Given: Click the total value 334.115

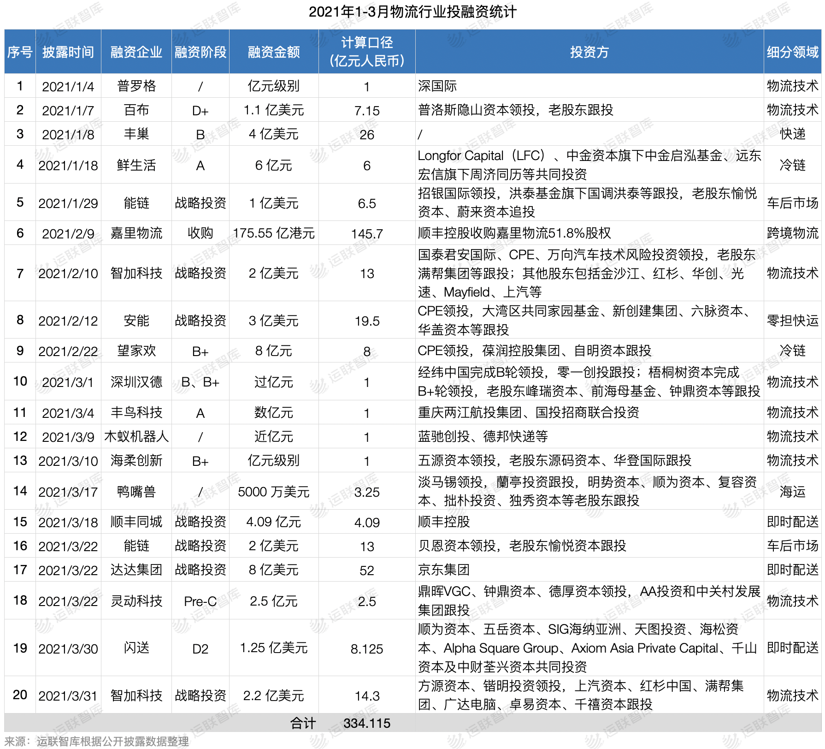Looking at the screenshot, I should pos(367,723).
